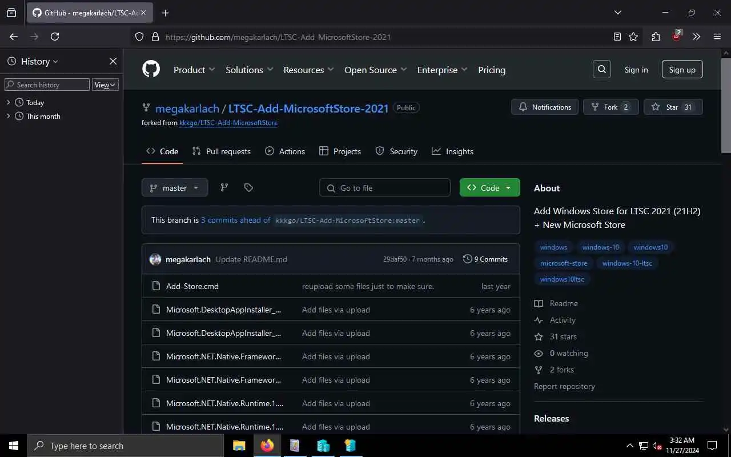The width and height of the screenshot is (731, 457).
Task: List all tabs using the dropdown arrow
Action: click(x=617, y=13)
